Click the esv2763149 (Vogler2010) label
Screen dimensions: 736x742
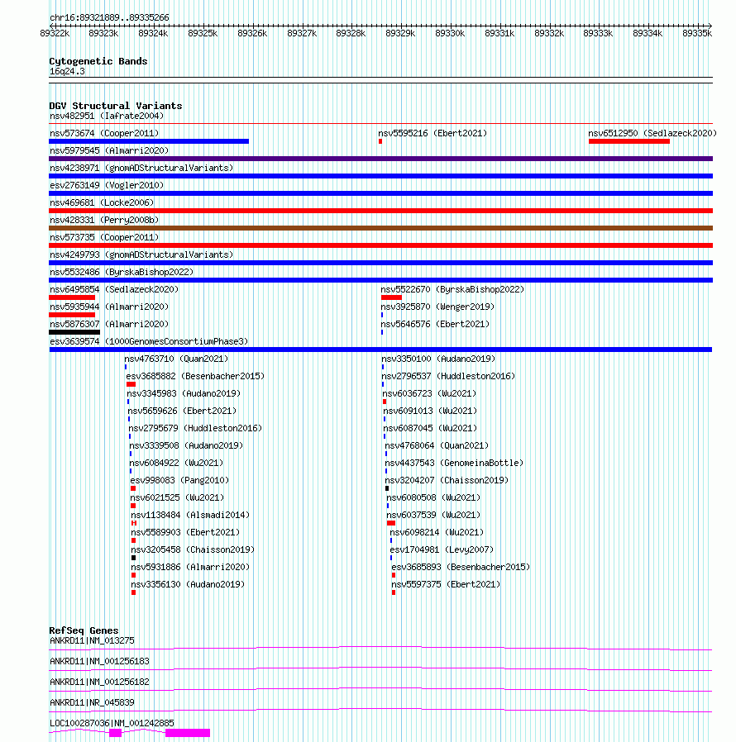(x=107, y=185)
